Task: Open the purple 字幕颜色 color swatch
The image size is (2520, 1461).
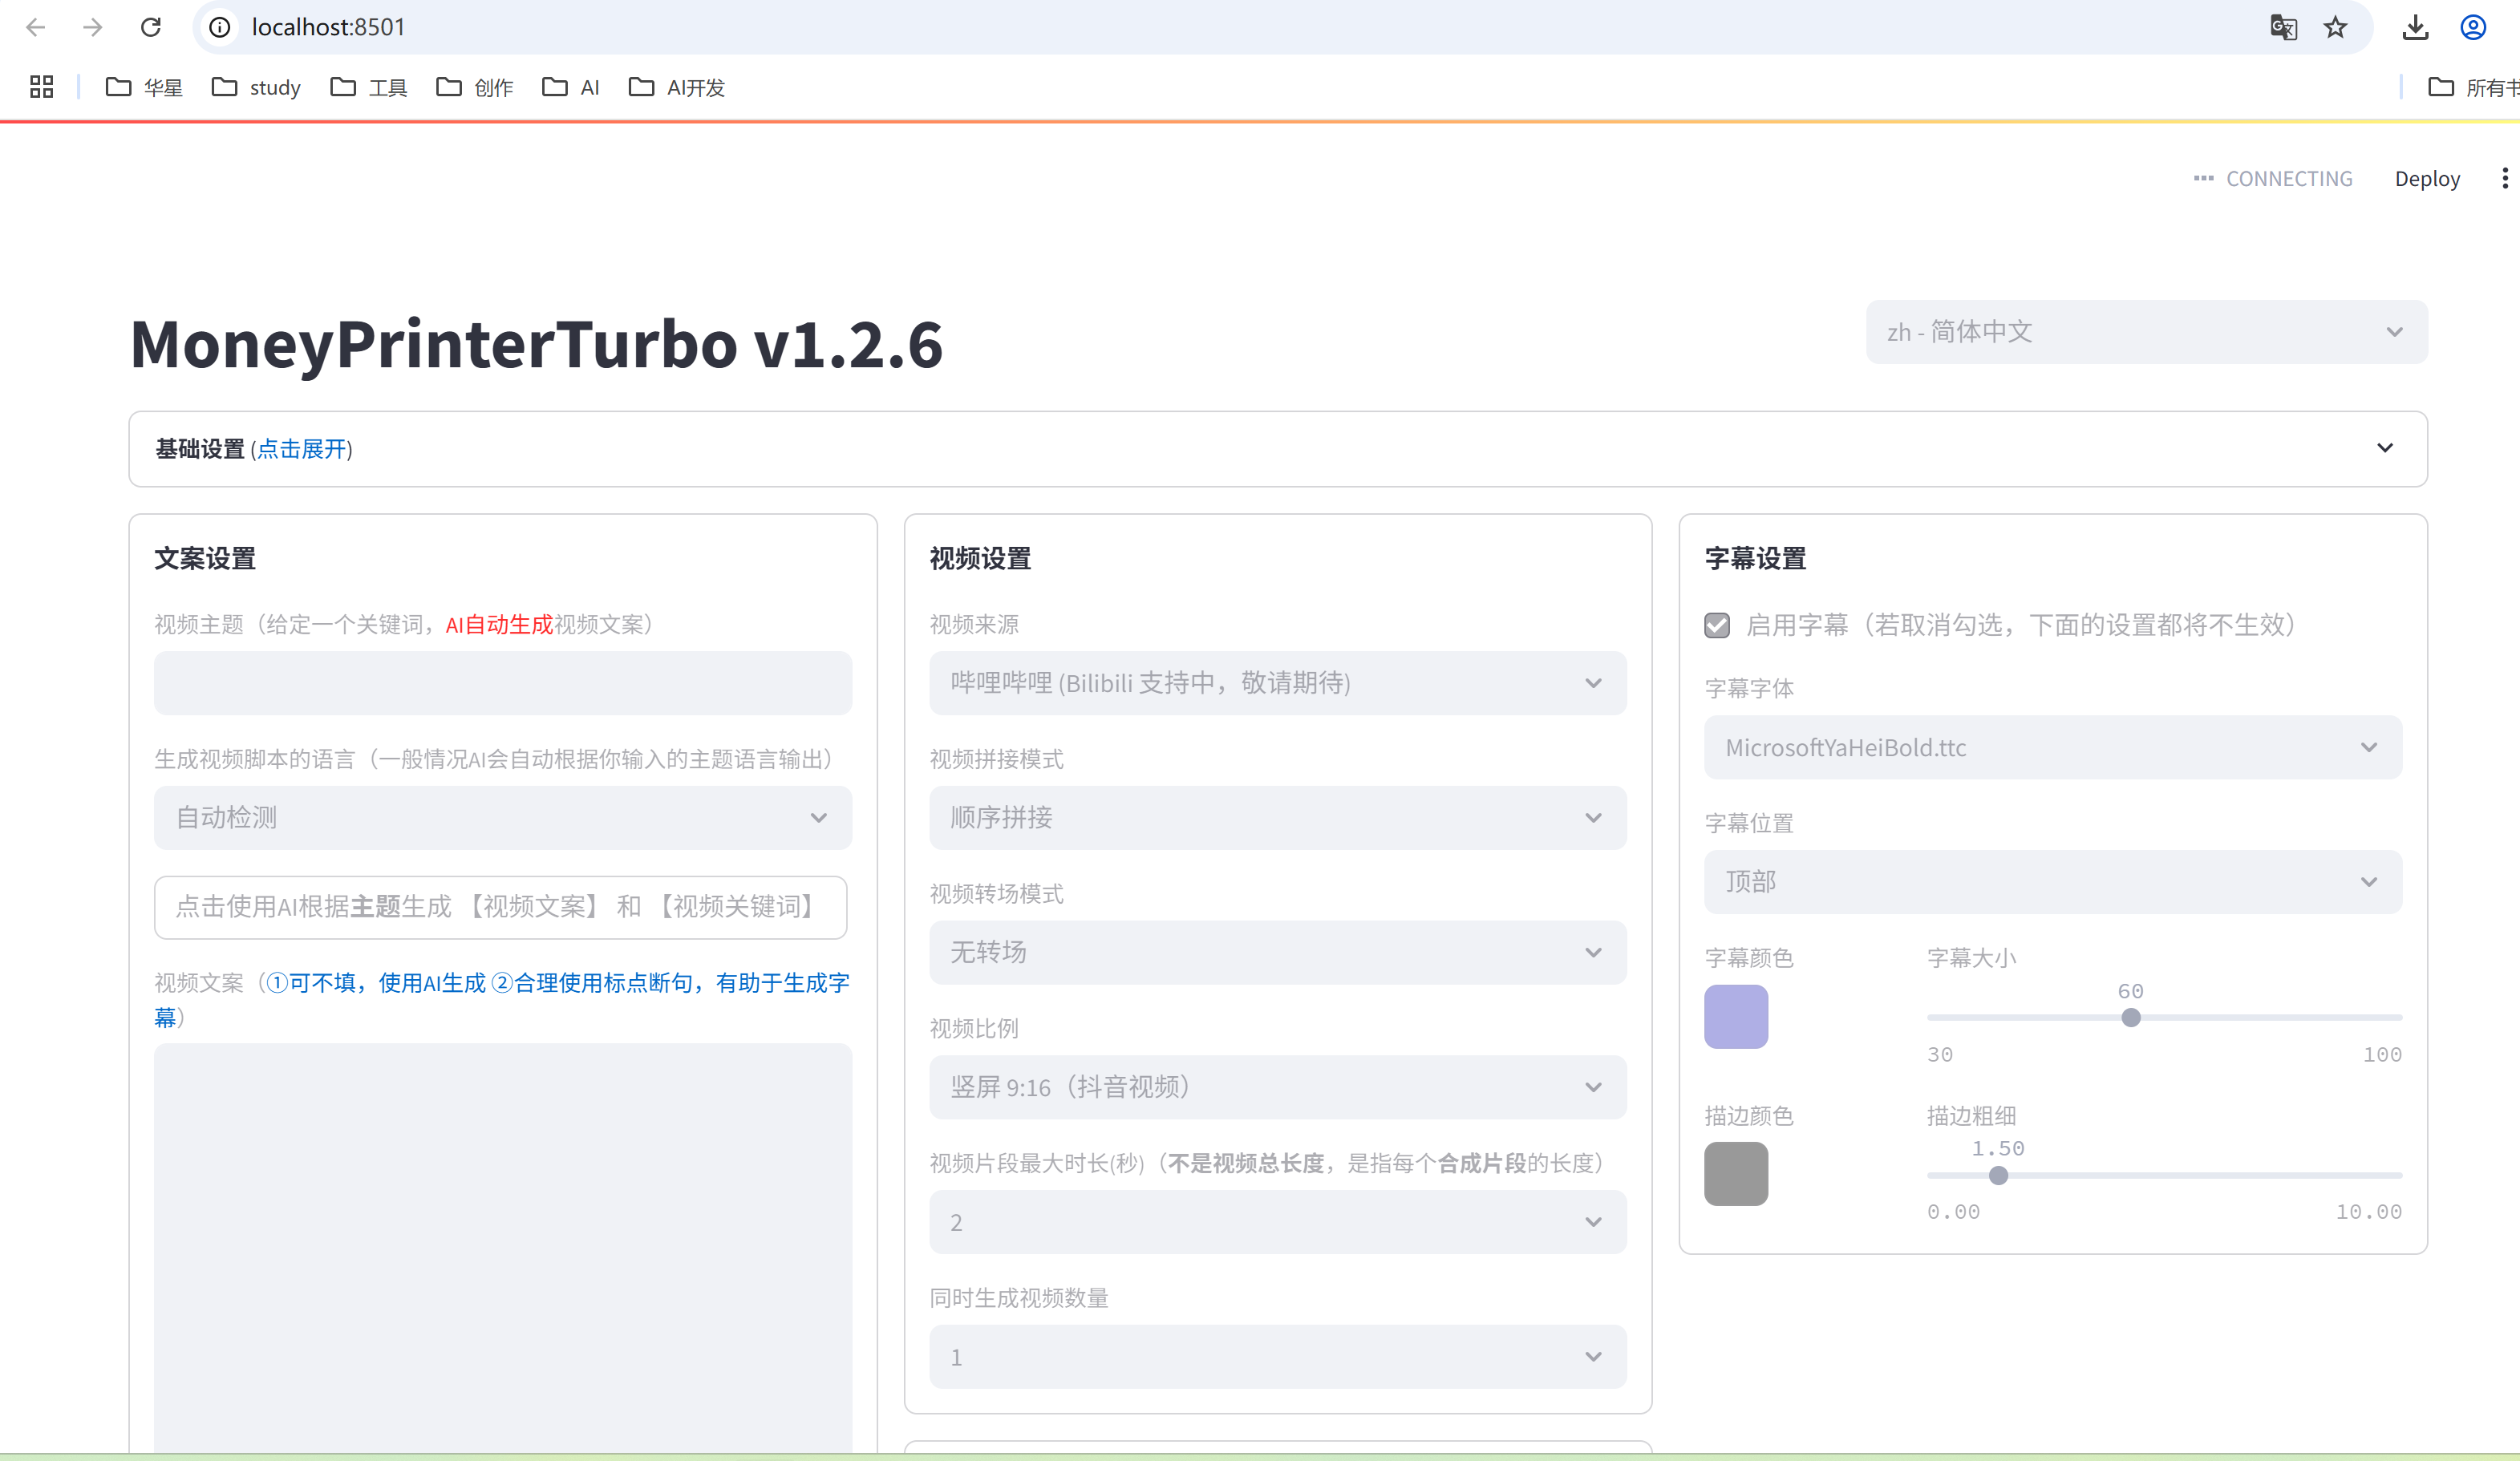Action: [x=1735, y=1017]
